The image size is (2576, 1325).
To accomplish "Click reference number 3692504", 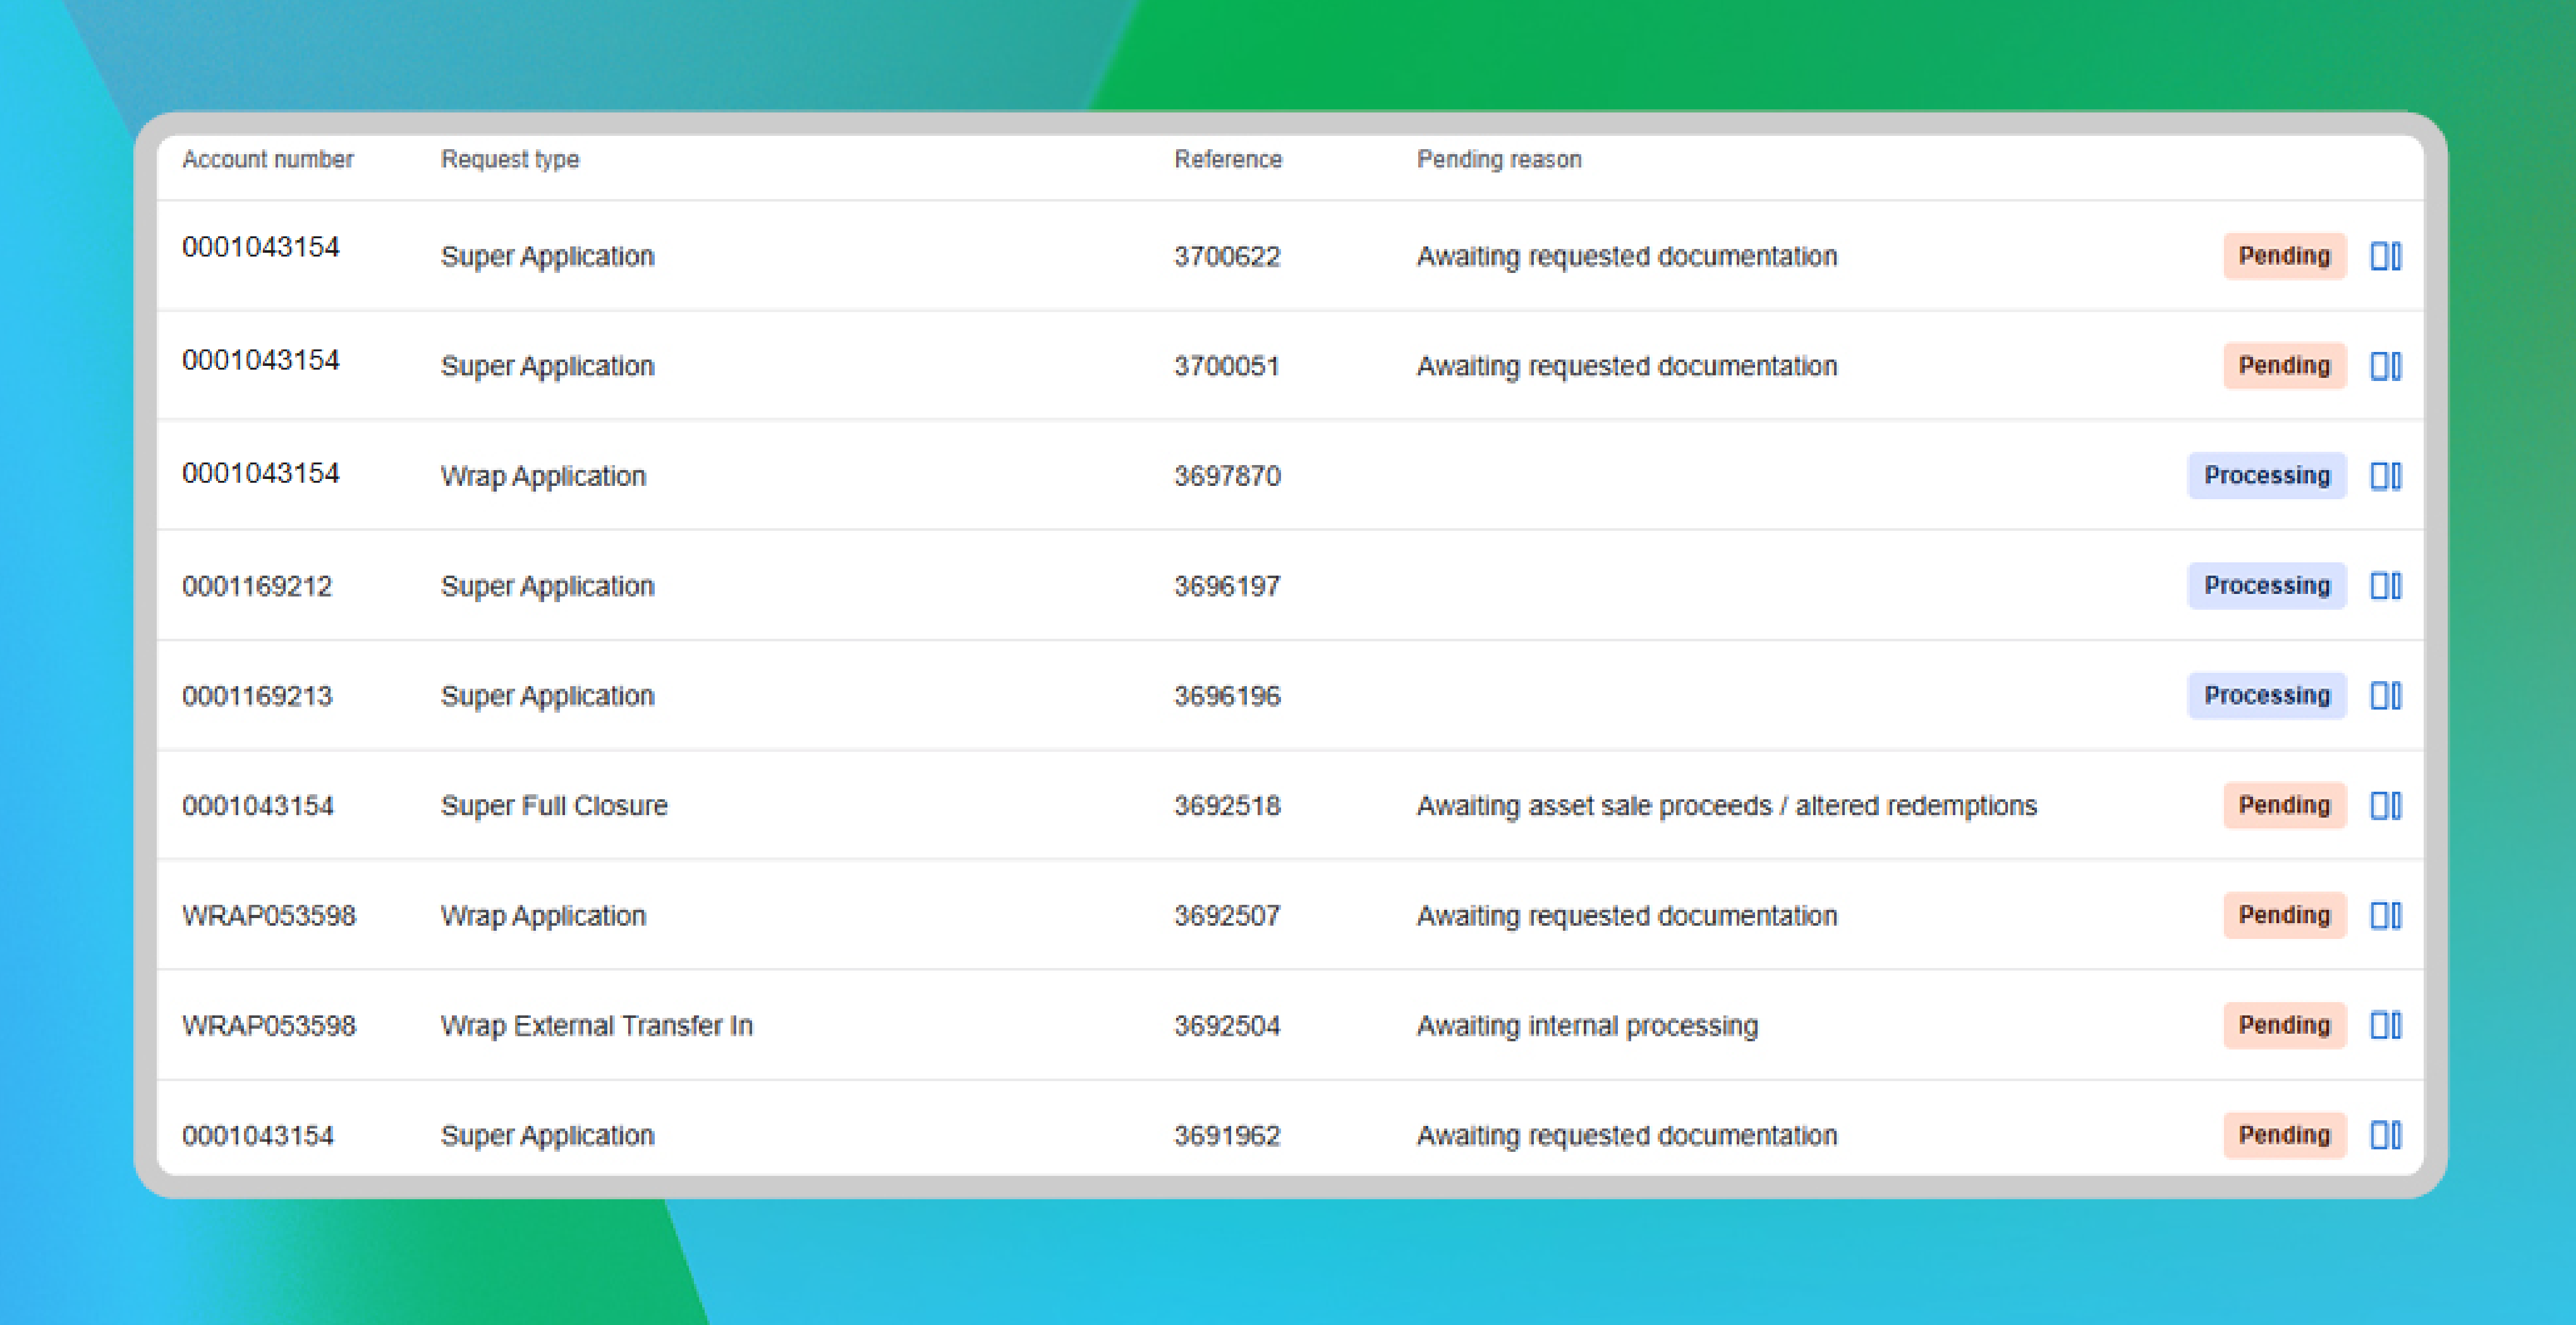I will coord(1226,1026).
